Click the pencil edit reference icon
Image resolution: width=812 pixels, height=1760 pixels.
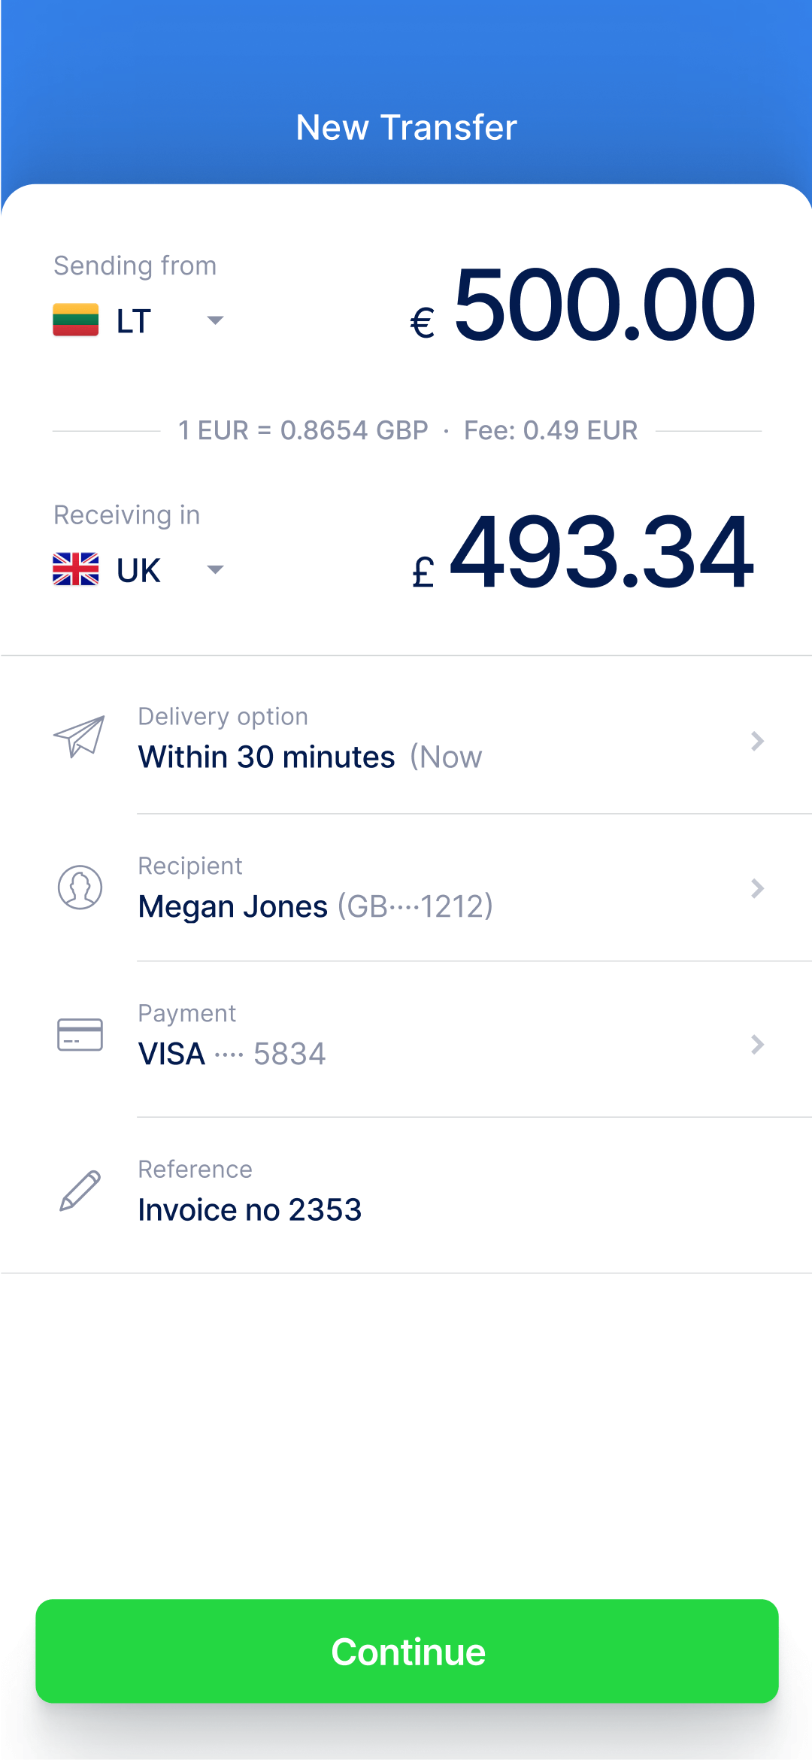point(80,1191)
